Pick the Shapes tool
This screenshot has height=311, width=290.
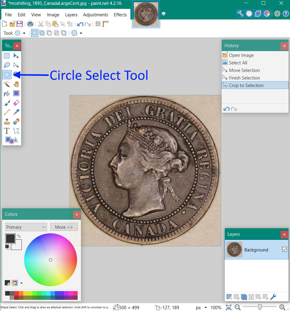11,140
